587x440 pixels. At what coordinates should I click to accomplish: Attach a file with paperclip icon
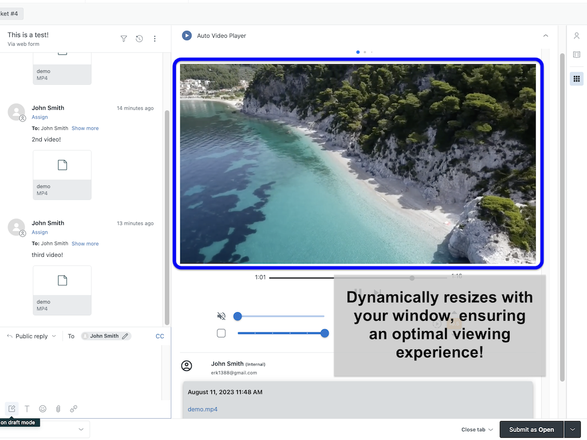click(58, 408)
